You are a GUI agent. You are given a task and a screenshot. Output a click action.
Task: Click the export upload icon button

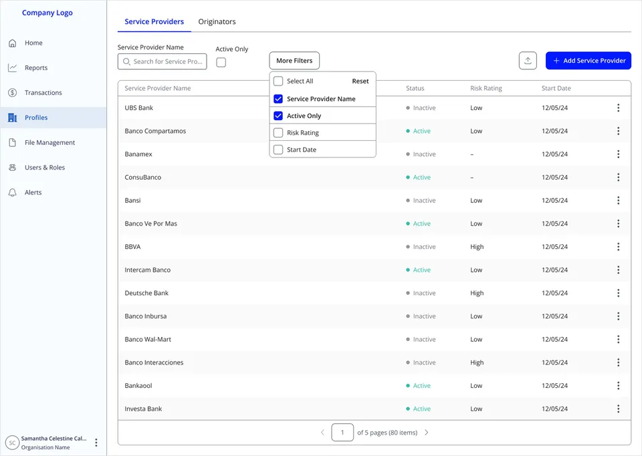tap(528, 61)
